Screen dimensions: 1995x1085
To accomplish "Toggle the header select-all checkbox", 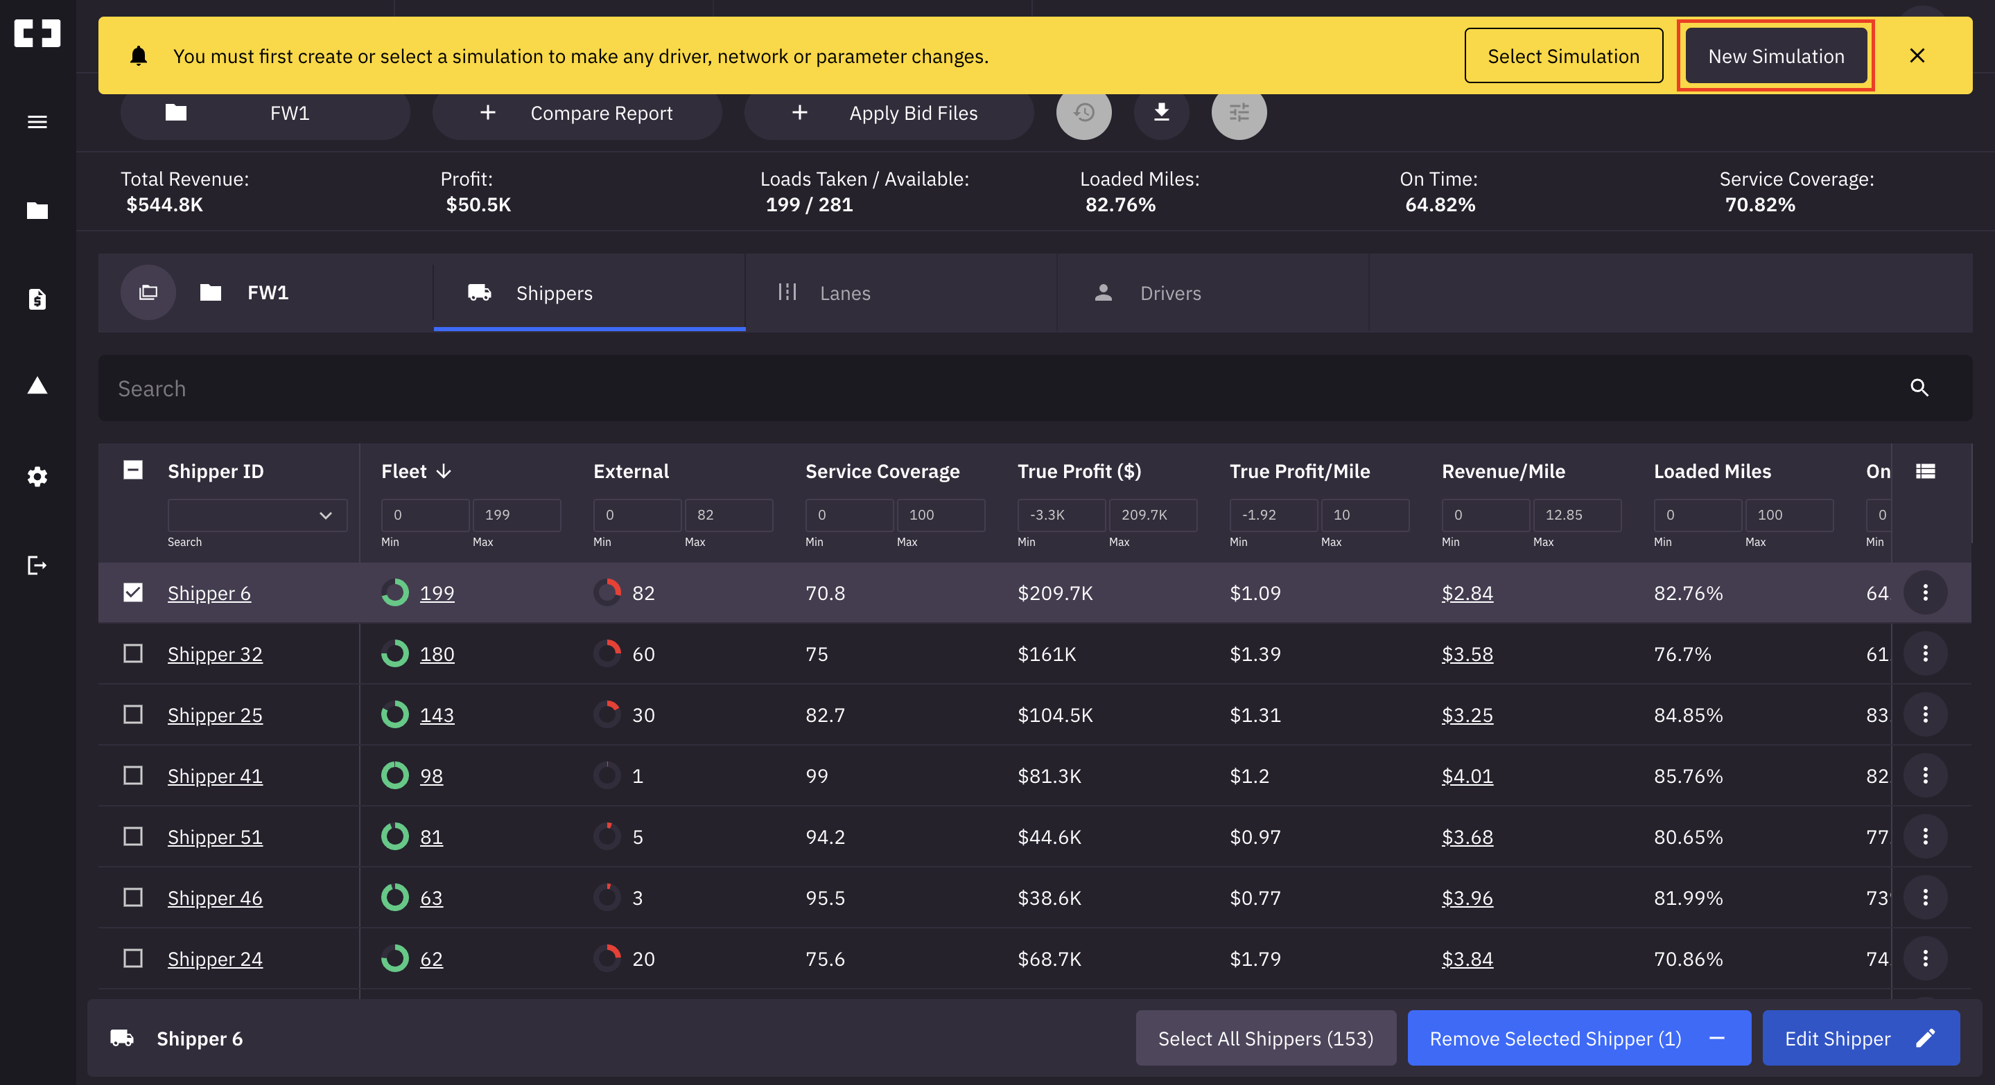I will (x=133, y=470).
